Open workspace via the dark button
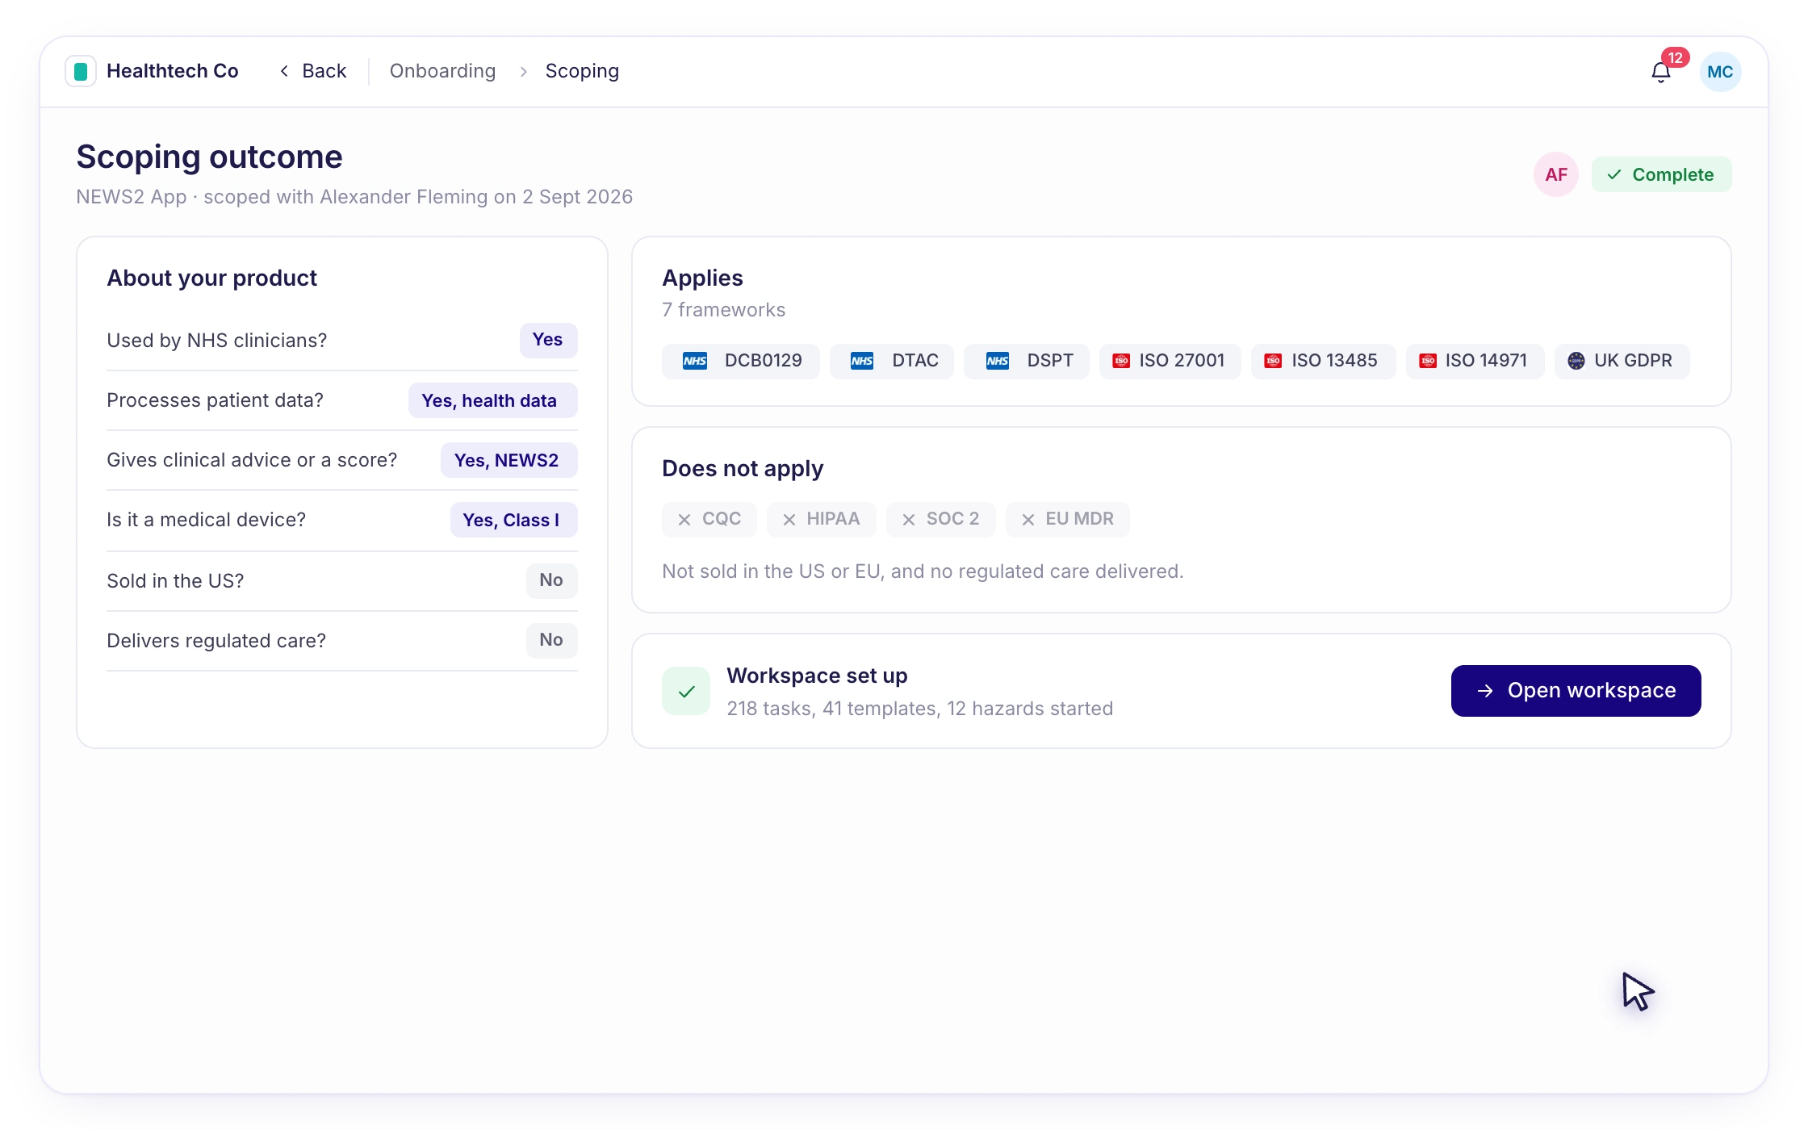Screen dimensions: 1808x1130 pos(1576,691)
